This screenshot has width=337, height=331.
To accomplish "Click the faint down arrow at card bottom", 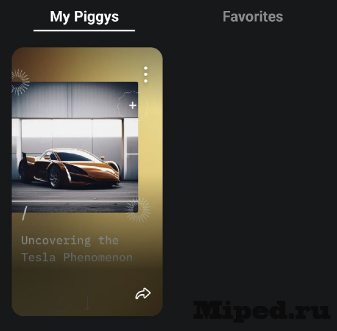I will coord(87,303).
